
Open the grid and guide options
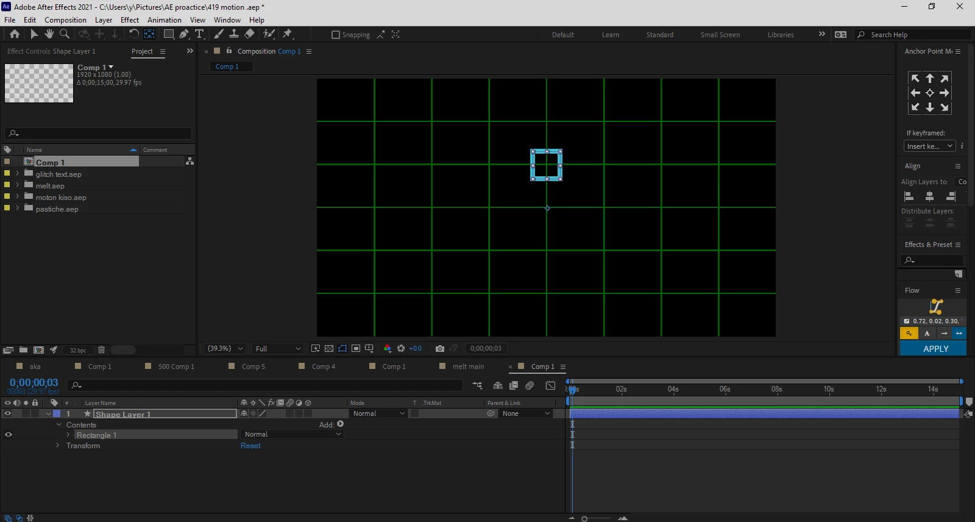click(369, 349)
